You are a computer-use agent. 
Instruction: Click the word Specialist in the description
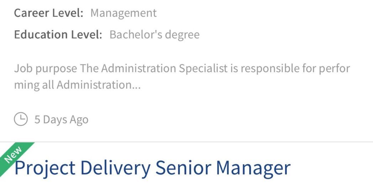203,68
